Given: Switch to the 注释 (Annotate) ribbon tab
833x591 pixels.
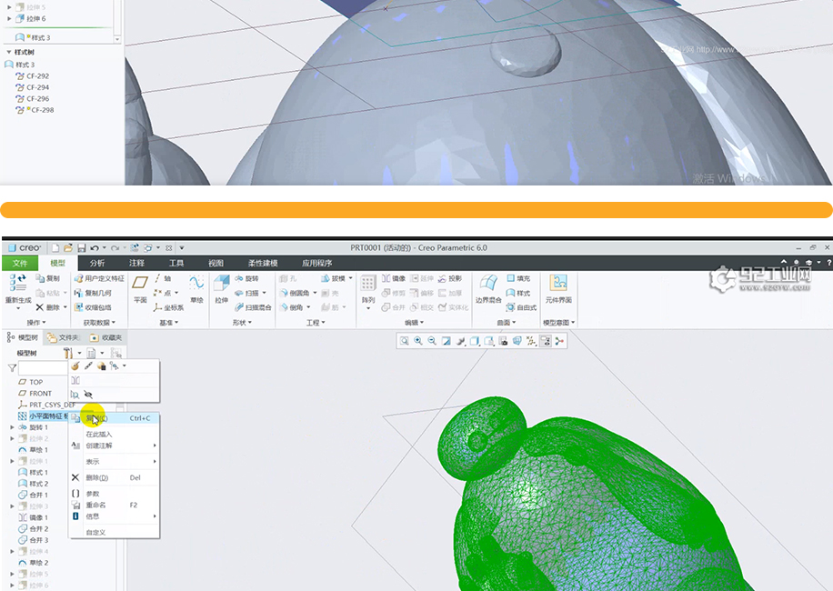Looking at the screenshot, I should (136, 264).
